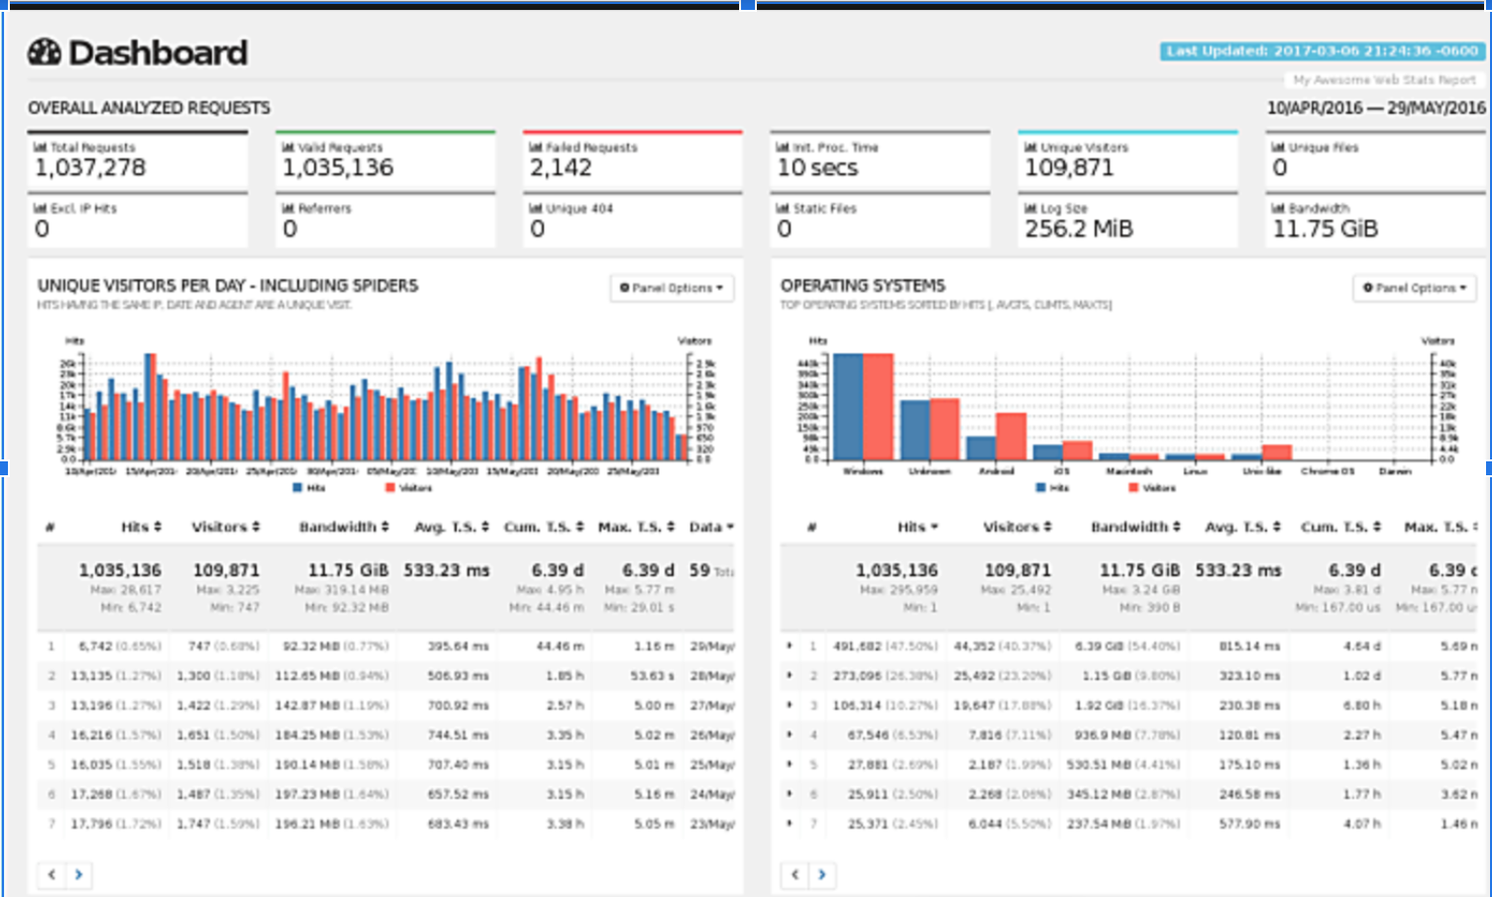Click the chart icon beside Log Size
The height and width of the screenshot is (897, 1492).
[x=1030, y=209]
